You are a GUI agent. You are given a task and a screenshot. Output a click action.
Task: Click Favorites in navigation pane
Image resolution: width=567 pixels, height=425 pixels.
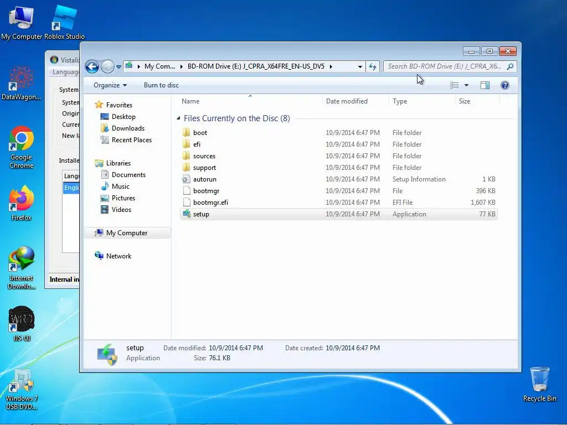coord(119,105)
